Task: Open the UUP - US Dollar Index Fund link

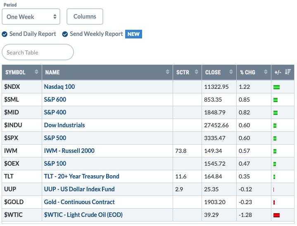Action: pos(79,189)
